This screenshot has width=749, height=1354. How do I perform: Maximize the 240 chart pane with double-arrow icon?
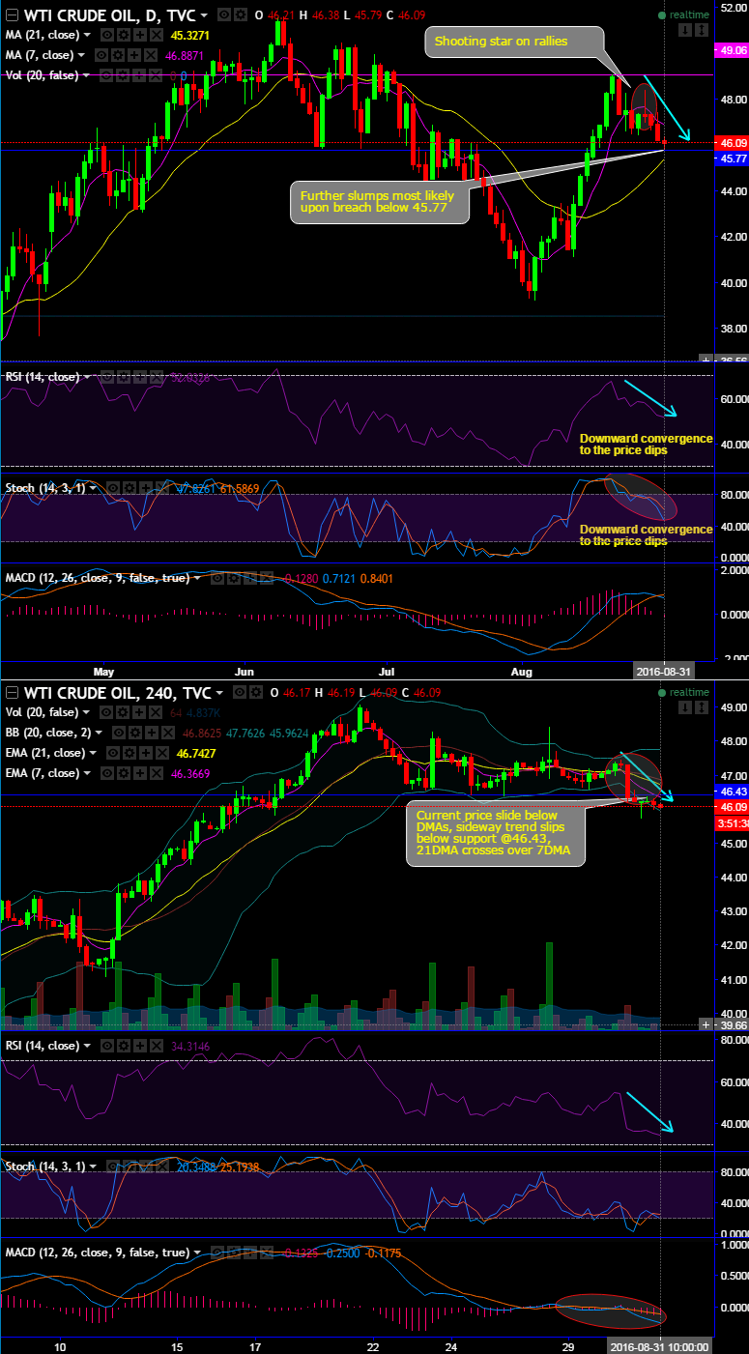(700, 709)
